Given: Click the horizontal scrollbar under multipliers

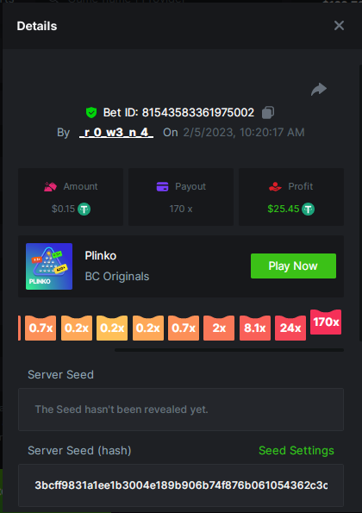Looking at the screenshot, I should coord(229,350).
